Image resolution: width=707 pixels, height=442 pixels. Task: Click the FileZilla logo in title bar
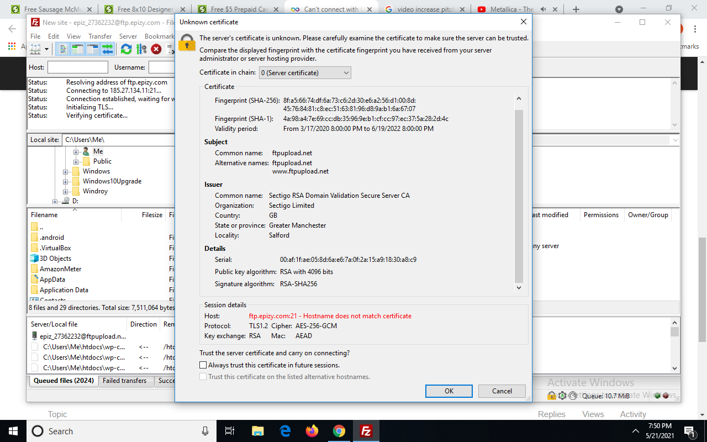point(35,22)
